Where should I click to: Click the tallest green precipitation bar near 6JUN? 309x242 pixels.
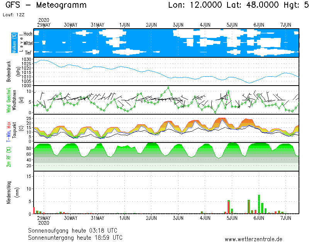pyautogui.click(x=259, y=204)
